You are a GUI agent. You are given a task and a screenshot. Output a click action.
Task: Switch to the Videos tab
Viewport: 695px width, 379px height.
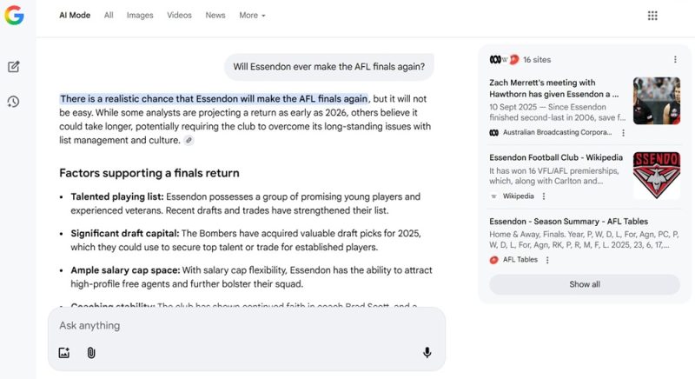(x=179, y=15)
